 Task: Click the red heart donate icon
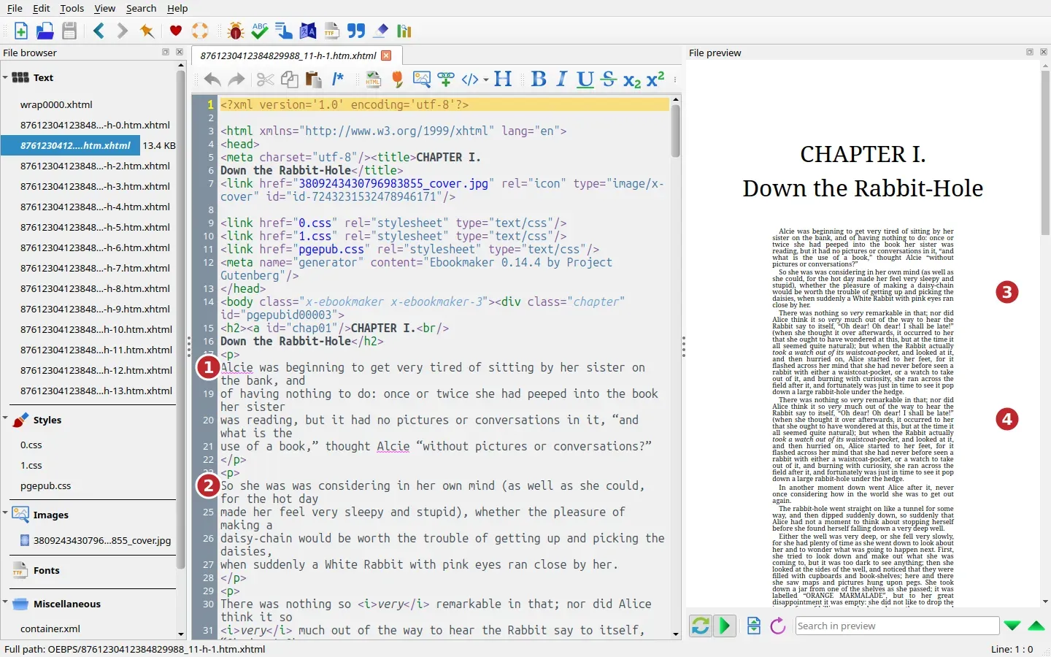pyautogui.click(x=176, y=31)
